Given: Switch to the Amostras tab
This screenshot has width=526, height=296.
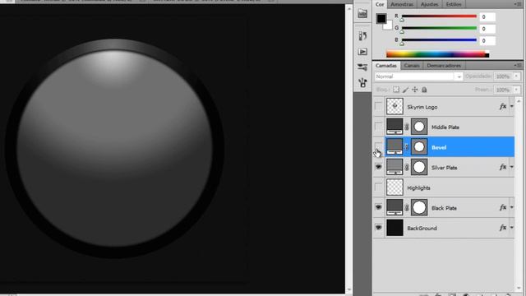Looking at the screenshot, I should 402,4.
